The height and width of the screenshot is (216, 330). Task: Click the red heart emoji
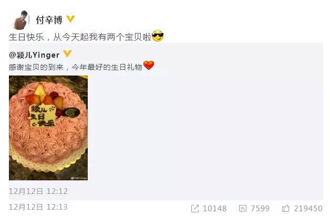click(x=149, y=66)
